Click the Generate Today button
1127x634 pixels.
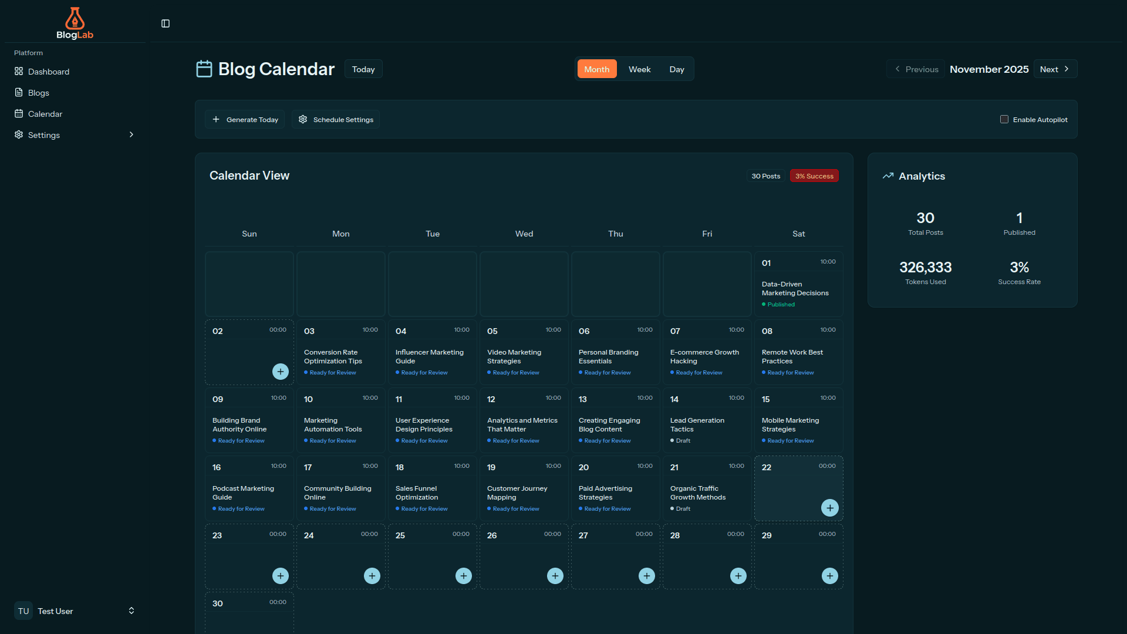click(x=245, y=119)
